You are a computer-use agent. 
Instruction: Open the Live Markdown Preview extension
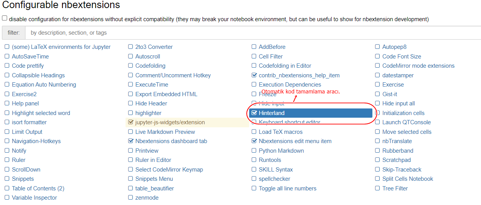click(x=165, y=132)
